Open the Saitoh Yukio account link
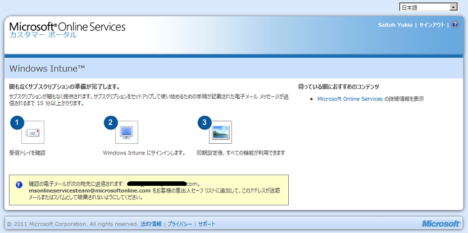The width and height of the screenshot is (468, 233). click(x=396, y=25)
